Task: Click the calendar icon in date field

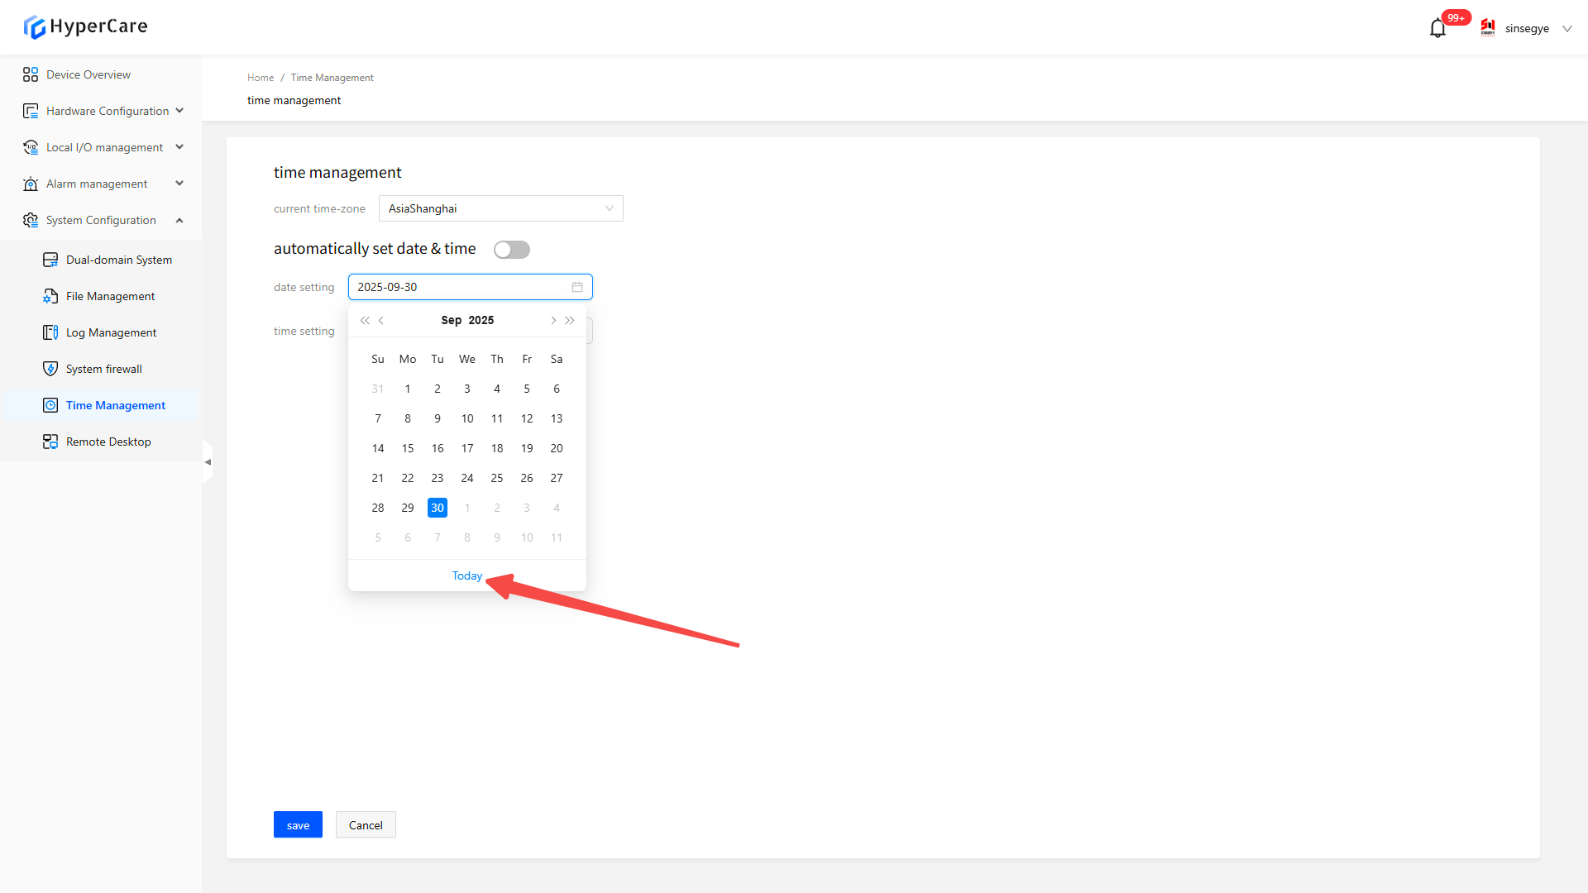Action: [x=577, y=287]
